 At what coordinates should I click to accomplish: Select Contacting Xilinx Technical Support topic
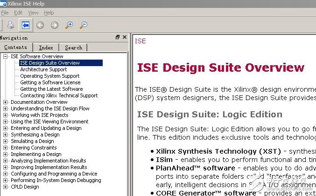tap(59, 95)
